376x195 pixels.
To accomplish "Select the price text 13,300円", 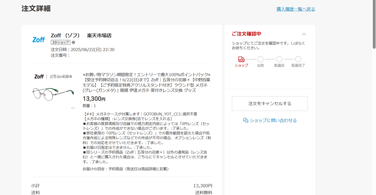I will click(94, 99).
